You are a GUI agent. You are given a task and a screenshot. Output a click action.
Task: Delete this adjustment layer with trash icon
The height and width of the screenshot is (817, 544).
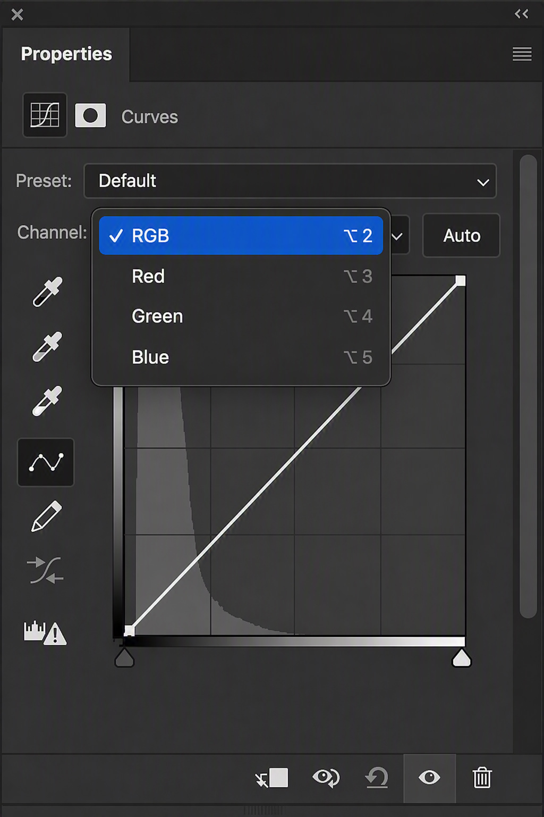[x=482, y=778]
